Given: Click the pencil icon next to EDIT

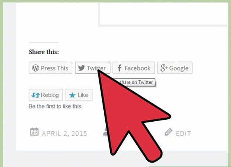Looking at the screenshot, I should coord(169,132).
